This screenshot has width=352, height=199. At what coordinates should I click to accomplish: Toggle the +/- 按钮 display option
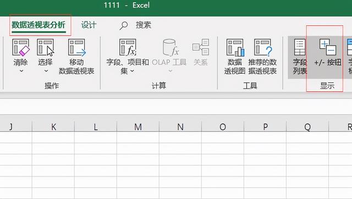click(328, 53)
